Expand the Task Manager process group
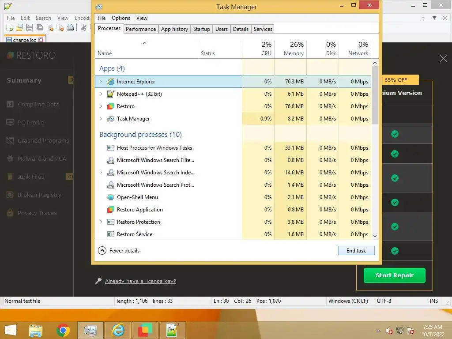This screenshot has height=339, width=452. (101, 119)
